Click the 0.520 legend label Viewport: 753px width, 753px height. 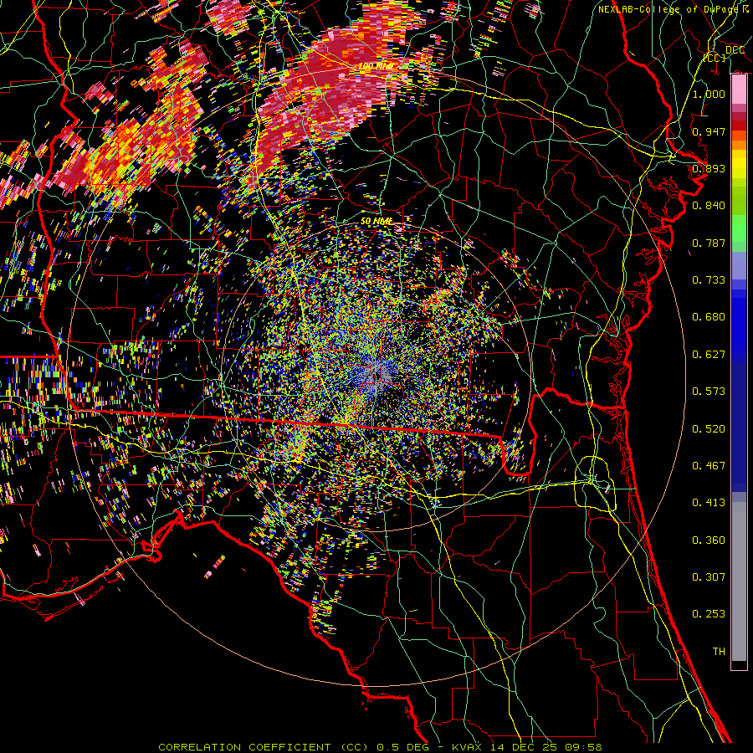tap(709, 429)
